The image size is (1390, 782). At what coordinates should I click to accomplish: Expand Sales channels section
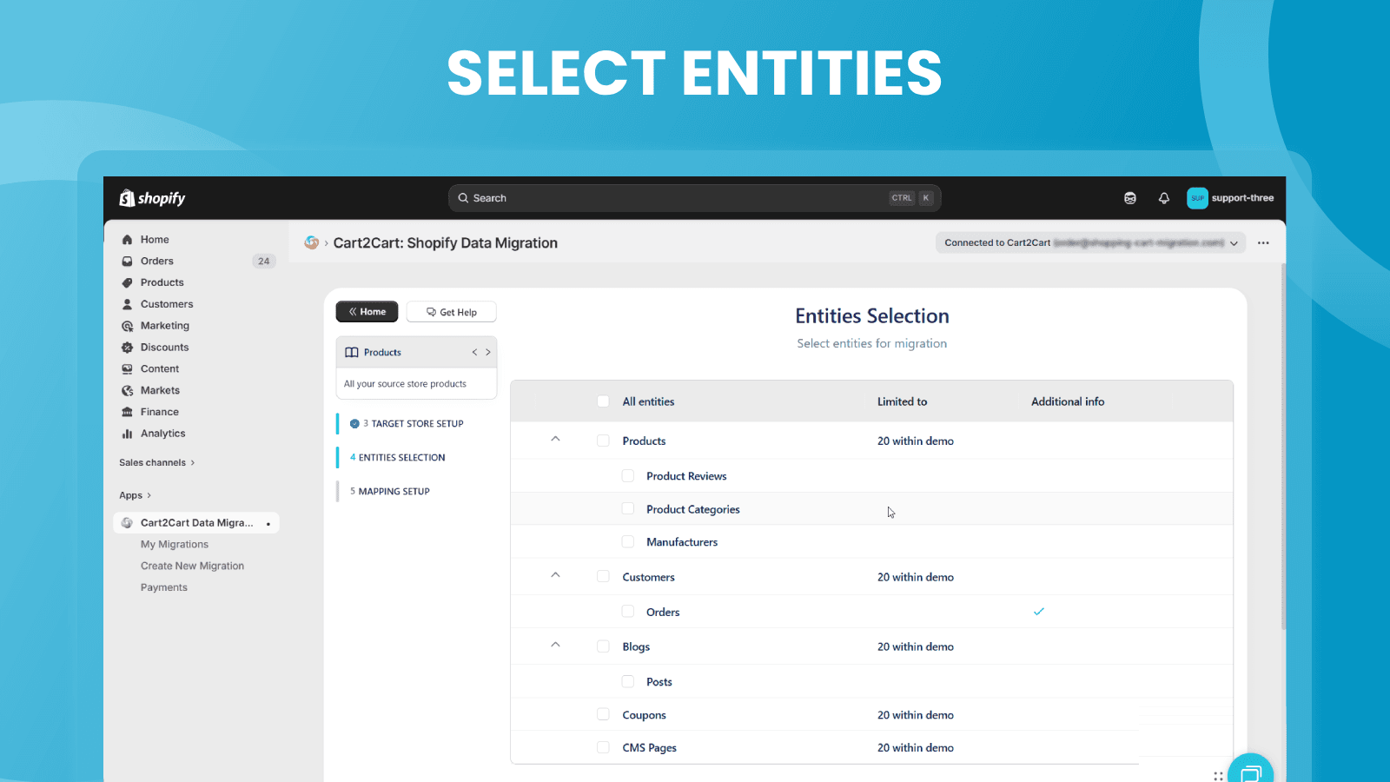pos(156,462)
